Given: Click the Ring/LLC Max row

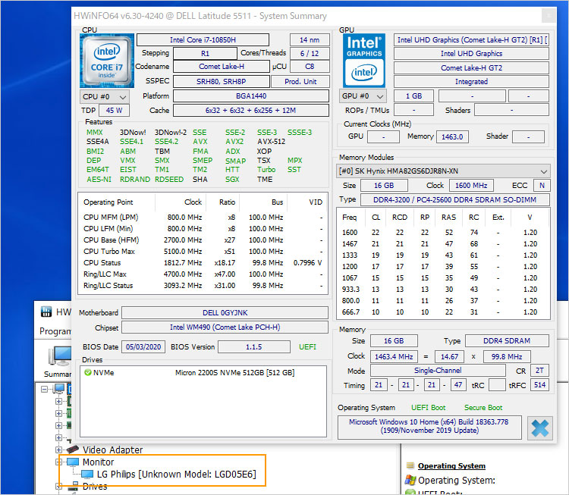Looking at the screenshot, I should point(203,274).
